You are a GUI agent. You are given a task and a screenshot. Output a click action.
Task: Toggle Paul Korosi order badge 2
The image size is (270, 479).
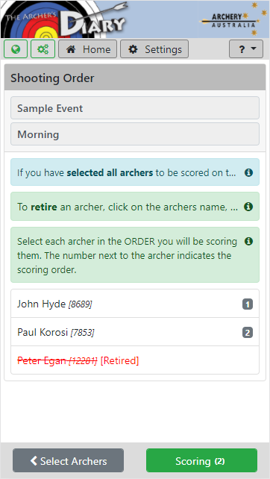248,332
